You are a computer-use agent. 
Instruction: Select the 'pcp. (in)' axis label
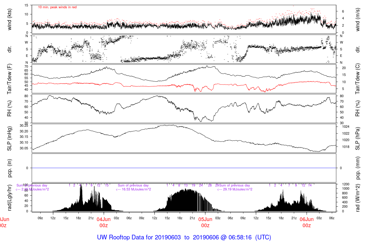[9, 168]
